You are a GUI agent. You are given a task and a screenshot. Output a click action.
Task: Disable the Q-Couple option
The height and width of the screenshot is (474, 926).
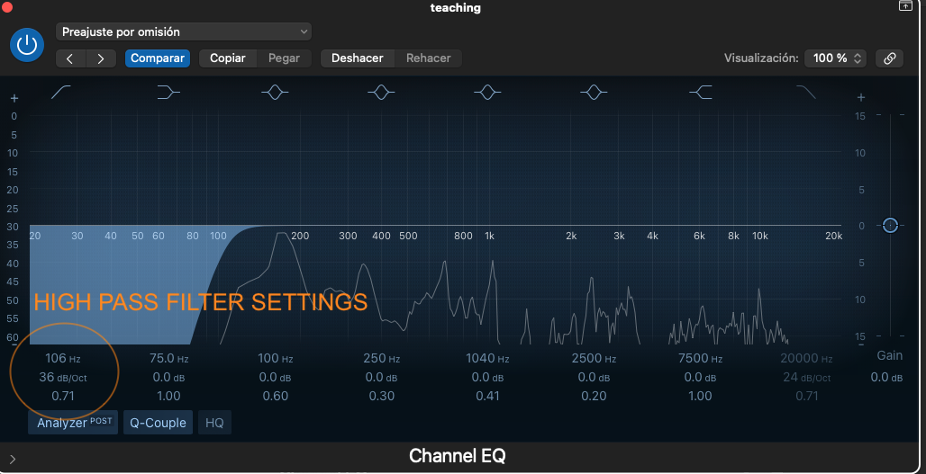[158, 423]
